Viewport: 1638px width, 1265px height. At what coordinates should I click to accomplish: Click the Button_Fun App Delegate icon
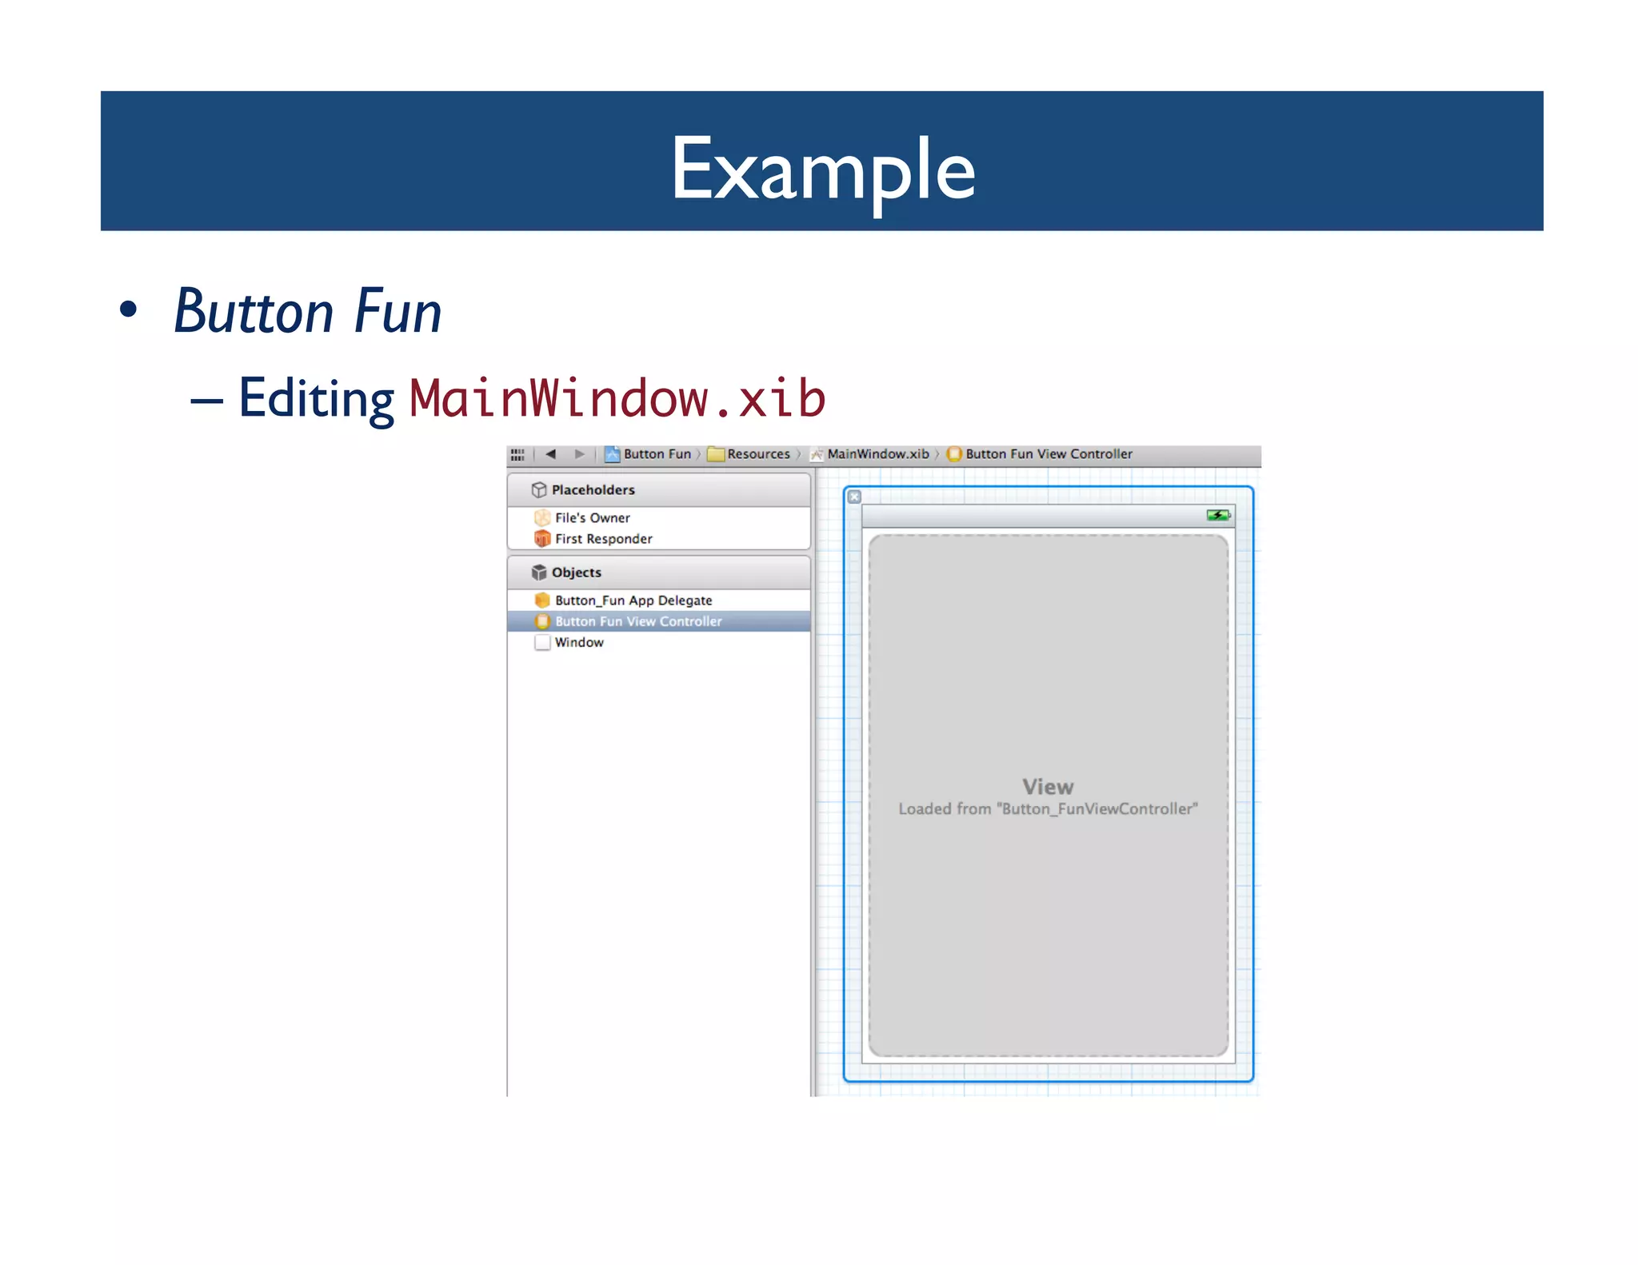(x=542, y=600)
